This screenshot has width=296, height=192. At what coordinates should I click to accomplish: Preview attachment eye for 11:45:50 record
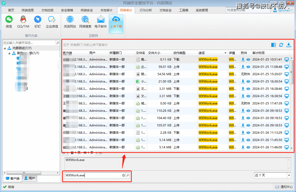(x=248, y=140)
